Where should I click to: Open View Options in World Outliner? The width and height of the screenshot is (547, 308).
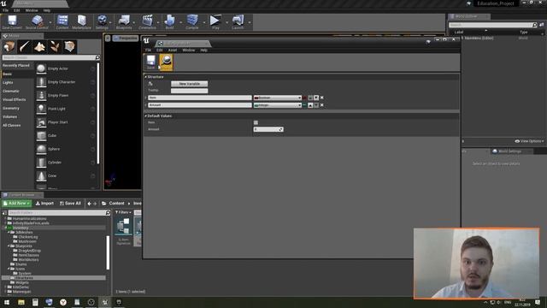(529, 141)
